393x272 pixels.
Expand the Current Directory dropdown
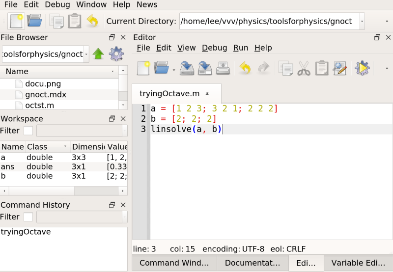tap(362, 21)
